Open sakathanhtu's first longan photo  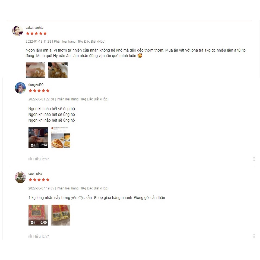pyautogui.click(x=36, y=70)
